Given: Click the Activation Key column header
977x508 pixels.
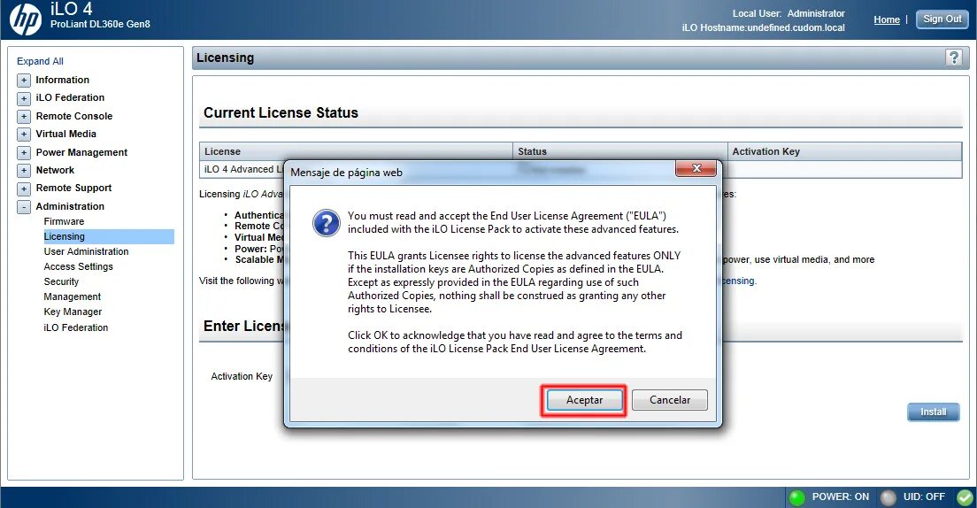Looking at the screenshot, I should tap(845, 151).
